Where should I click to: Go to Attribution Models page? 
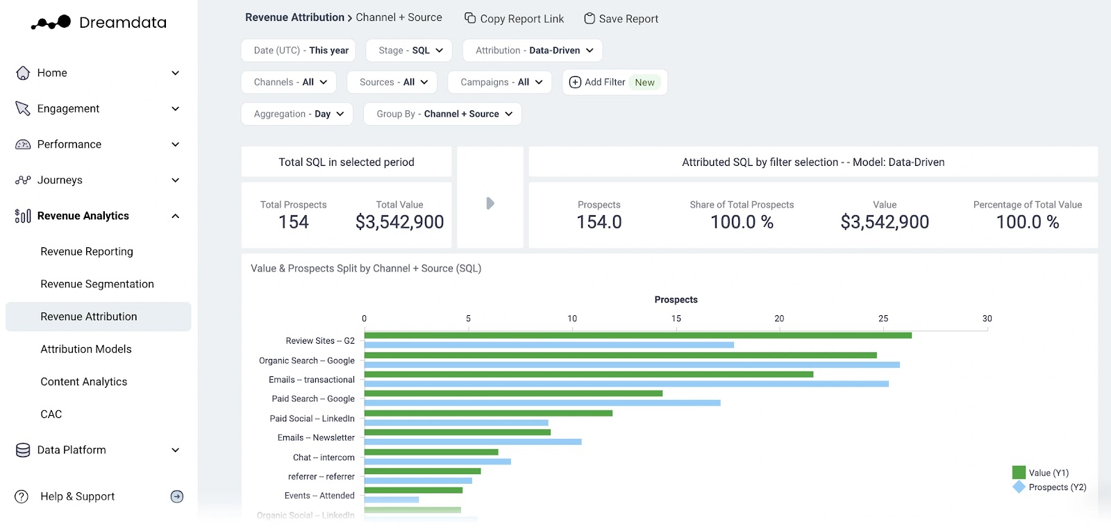(86, 349)
